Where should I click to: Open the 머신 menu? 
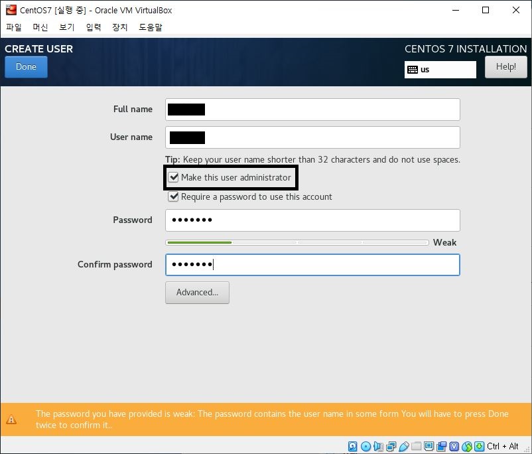point(40,27)
